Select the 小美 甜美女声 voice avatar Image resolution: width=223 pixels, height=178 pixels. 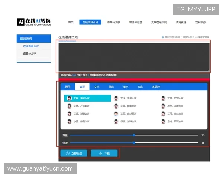(x=69, y=121)
